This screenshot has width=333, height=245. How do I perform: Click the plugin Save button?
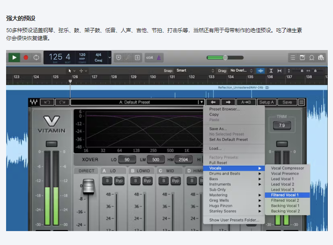[287, 102]
